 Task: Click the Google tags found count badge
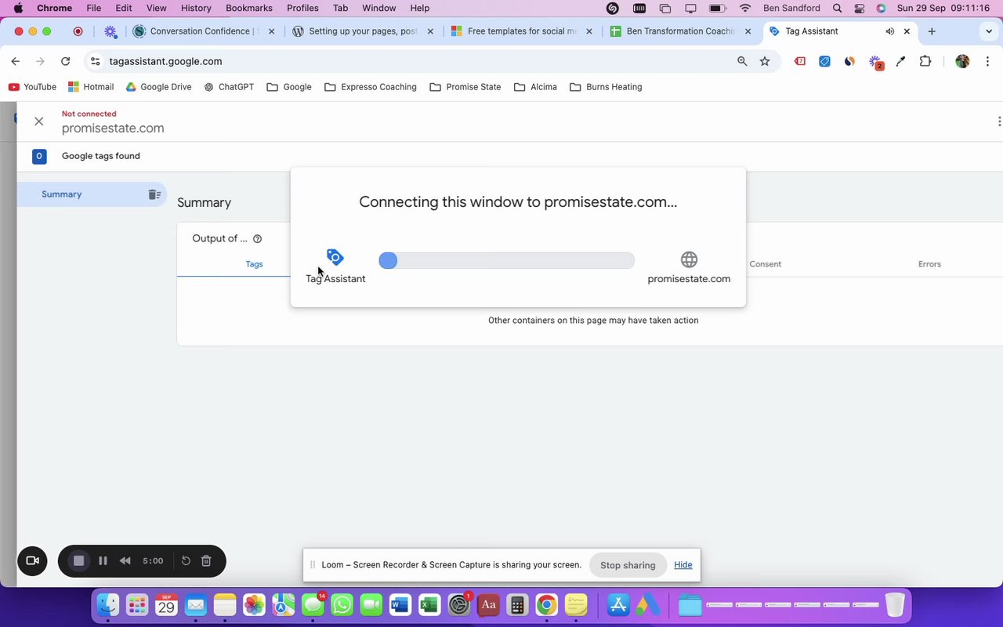(38, 156)
